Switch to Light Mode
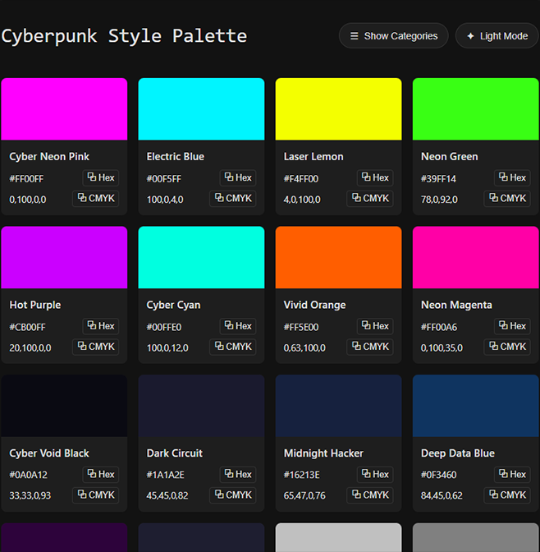Viewport: 540px width, 552px height. (x=497, y=35)
